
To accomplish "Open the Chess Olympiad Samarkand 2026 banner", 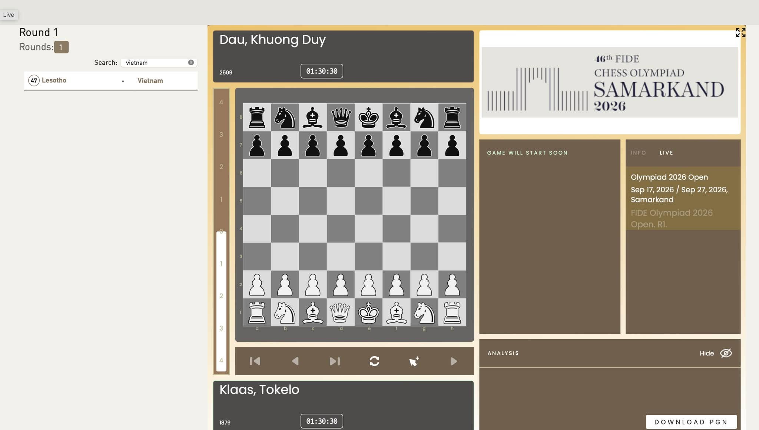I will point(610,82).
